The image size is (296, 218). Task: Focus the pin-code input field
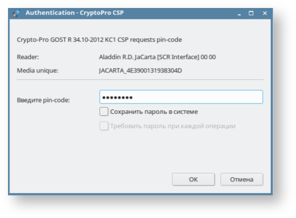point(198,97)
